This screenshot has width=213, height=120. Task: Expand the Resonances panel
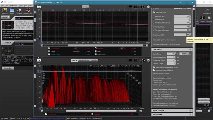190,115
